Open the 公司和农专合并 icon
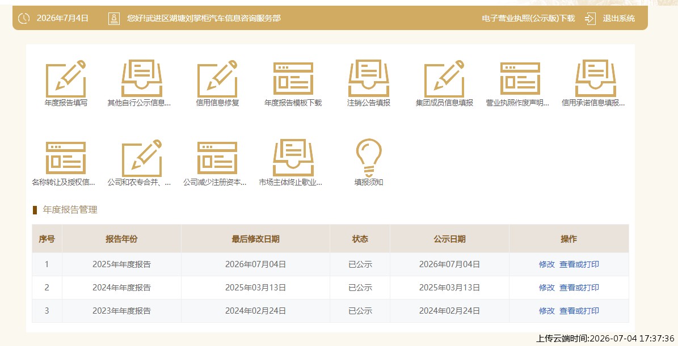Screen dimensions: 678x346 [142, 158]
